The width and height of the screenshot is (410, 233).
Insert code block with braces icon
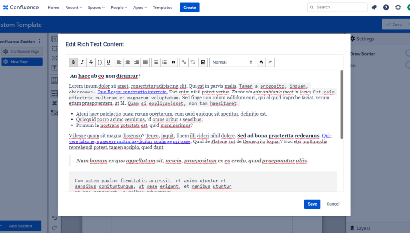pyautogui.click(x=99, y=62)
